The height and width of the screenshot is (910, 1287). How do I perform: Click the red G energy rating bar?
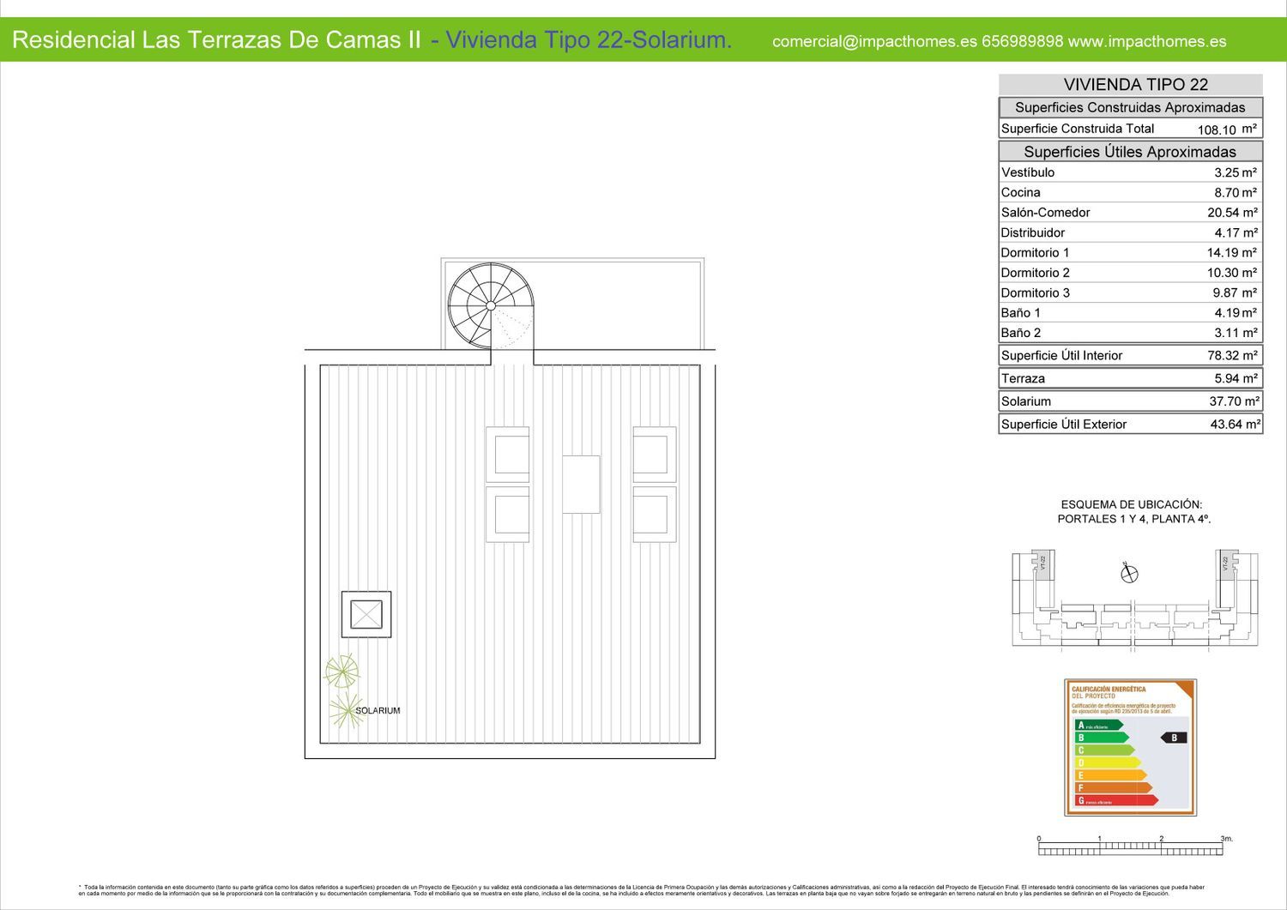1115,800
